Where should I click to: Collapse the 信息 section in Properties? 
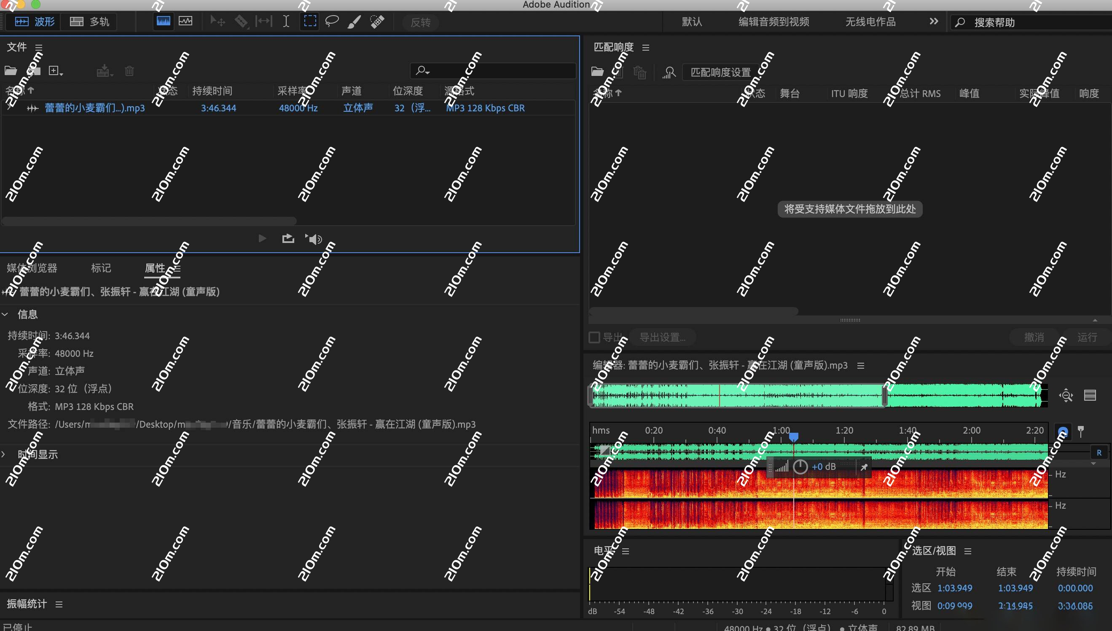coord(5,314)
